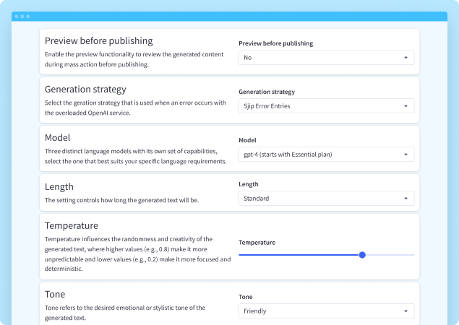Click the Temperature slider handle
Viewport: 459px width, 325px height.
[362, 254]
